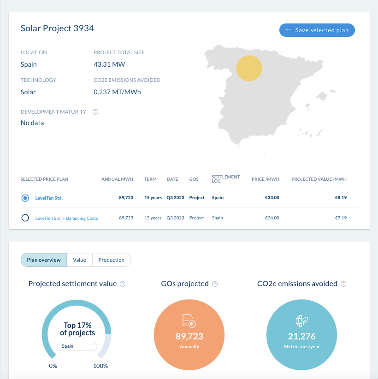This screenshot has height=379, width=378.
Task: Open the Development Maturity help tooltip
Action: coord(95,112)
